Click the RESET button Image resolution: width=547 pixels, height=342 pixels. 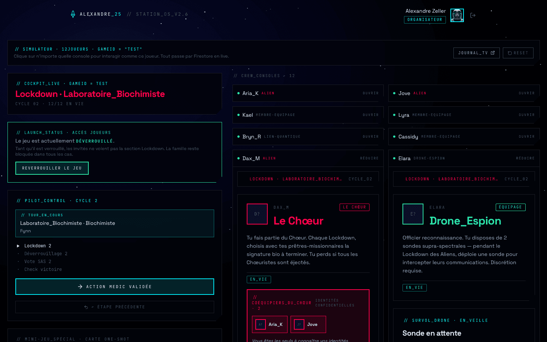coord(518,53)
